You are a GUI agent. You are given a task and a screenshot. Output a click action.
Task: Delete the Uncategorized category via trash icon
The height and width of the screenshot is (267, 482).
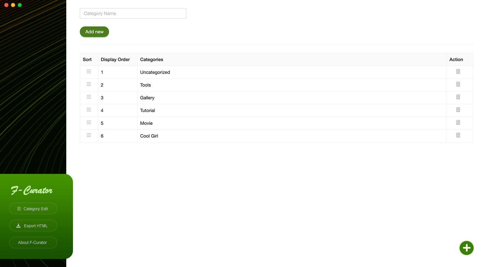click(x=458, y=71)
